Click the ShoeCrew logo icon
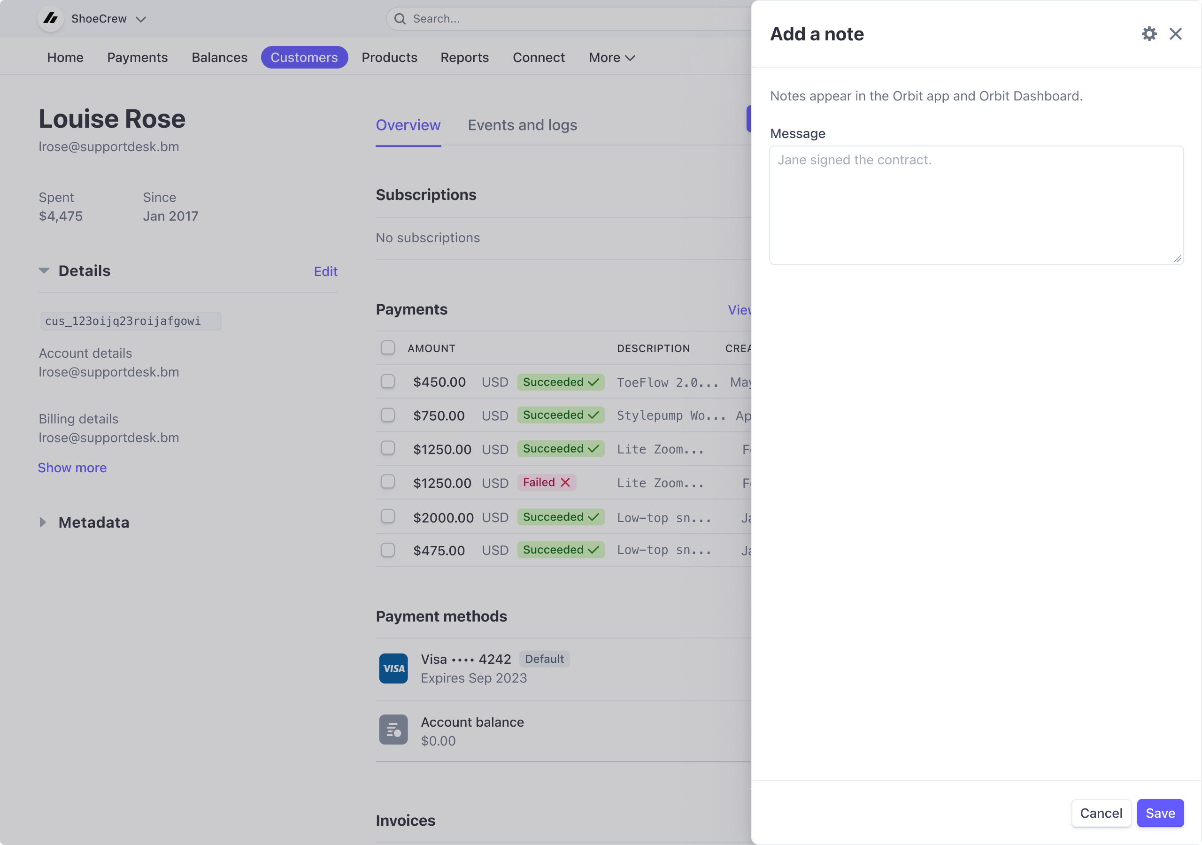1202x845 pixels. coord(51,19)
